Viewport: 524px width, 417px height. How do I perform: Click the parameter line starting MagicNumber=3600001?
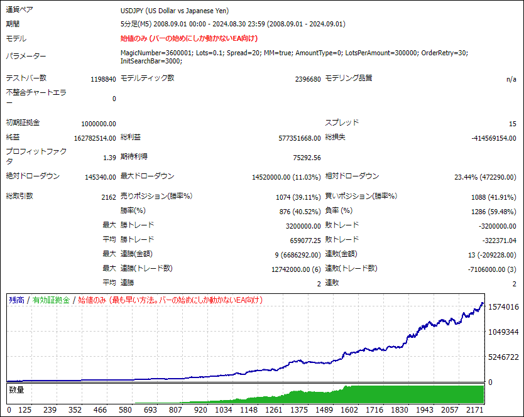pos(294,53)
